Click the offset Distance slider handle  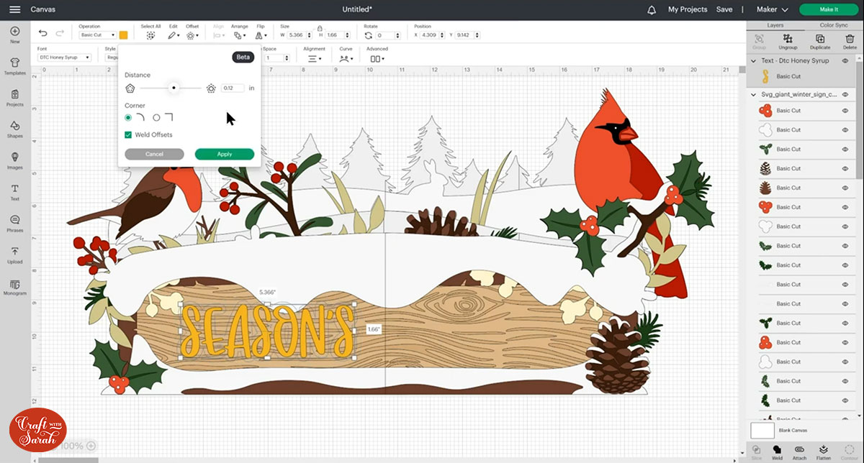[174, 88]
